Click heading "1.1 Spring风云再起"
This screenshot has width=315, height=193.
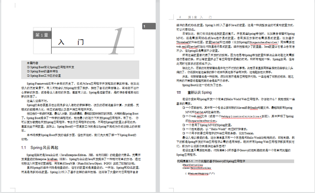[40, 148]
